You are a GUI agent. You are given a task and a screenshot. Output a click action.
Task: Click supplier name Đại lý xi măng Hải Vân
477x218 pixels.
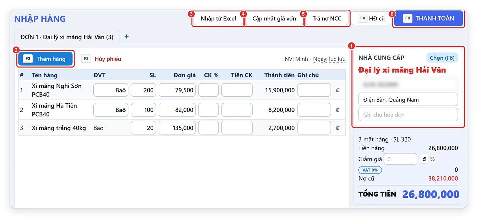(x=402, y=70)
